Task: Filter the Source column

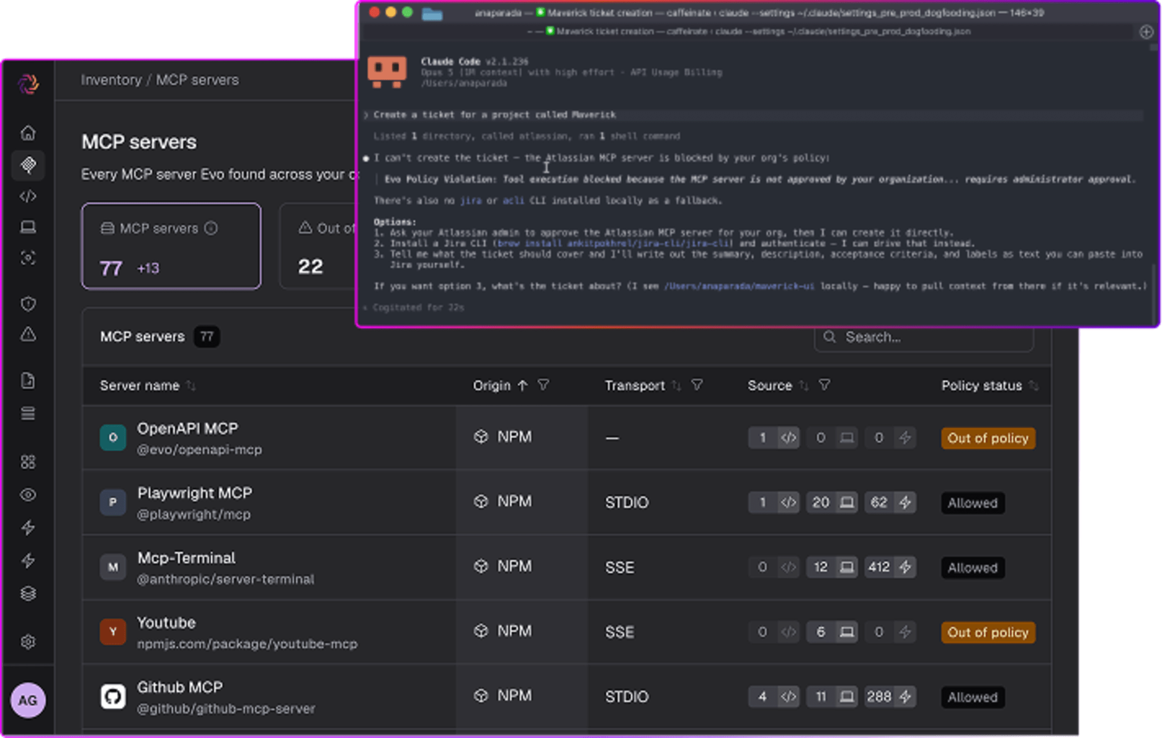Action: (825, 385)
